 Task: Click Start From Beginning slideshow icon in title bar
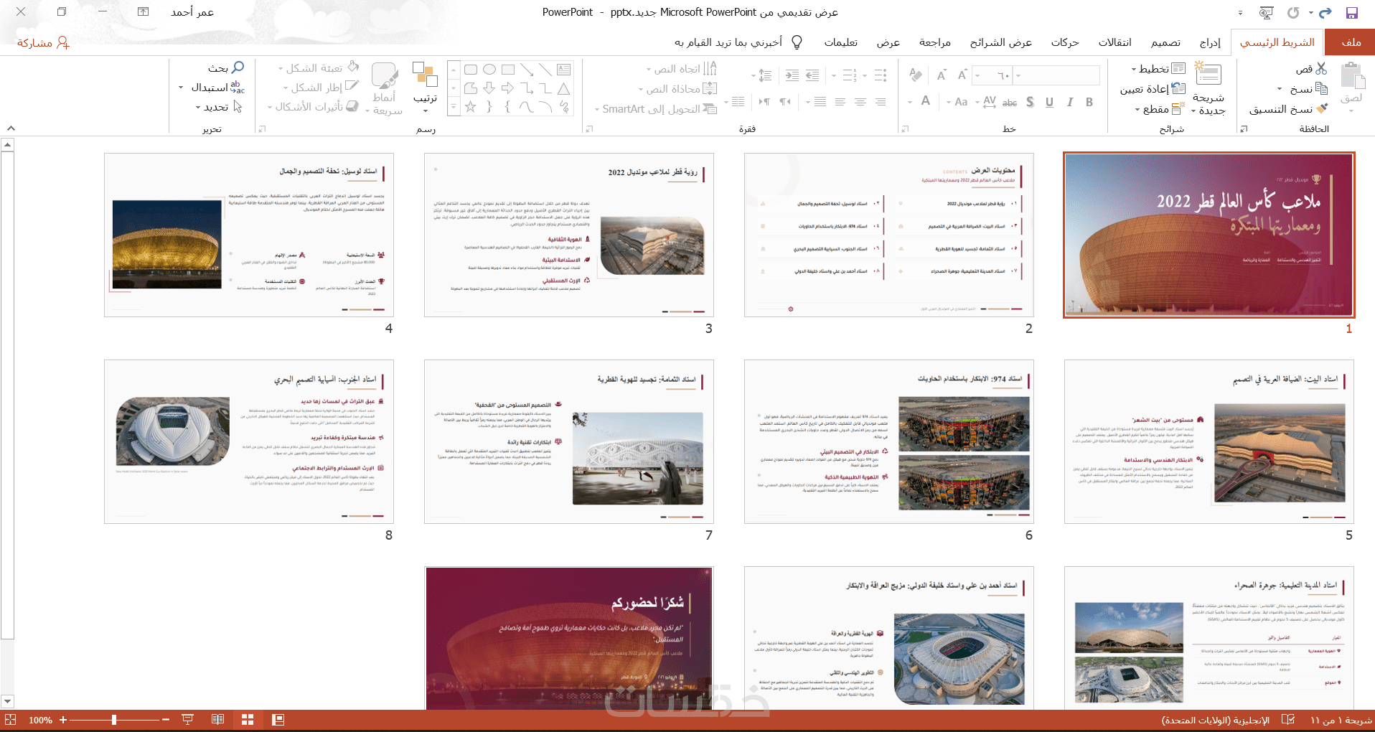coord(1267,12)
